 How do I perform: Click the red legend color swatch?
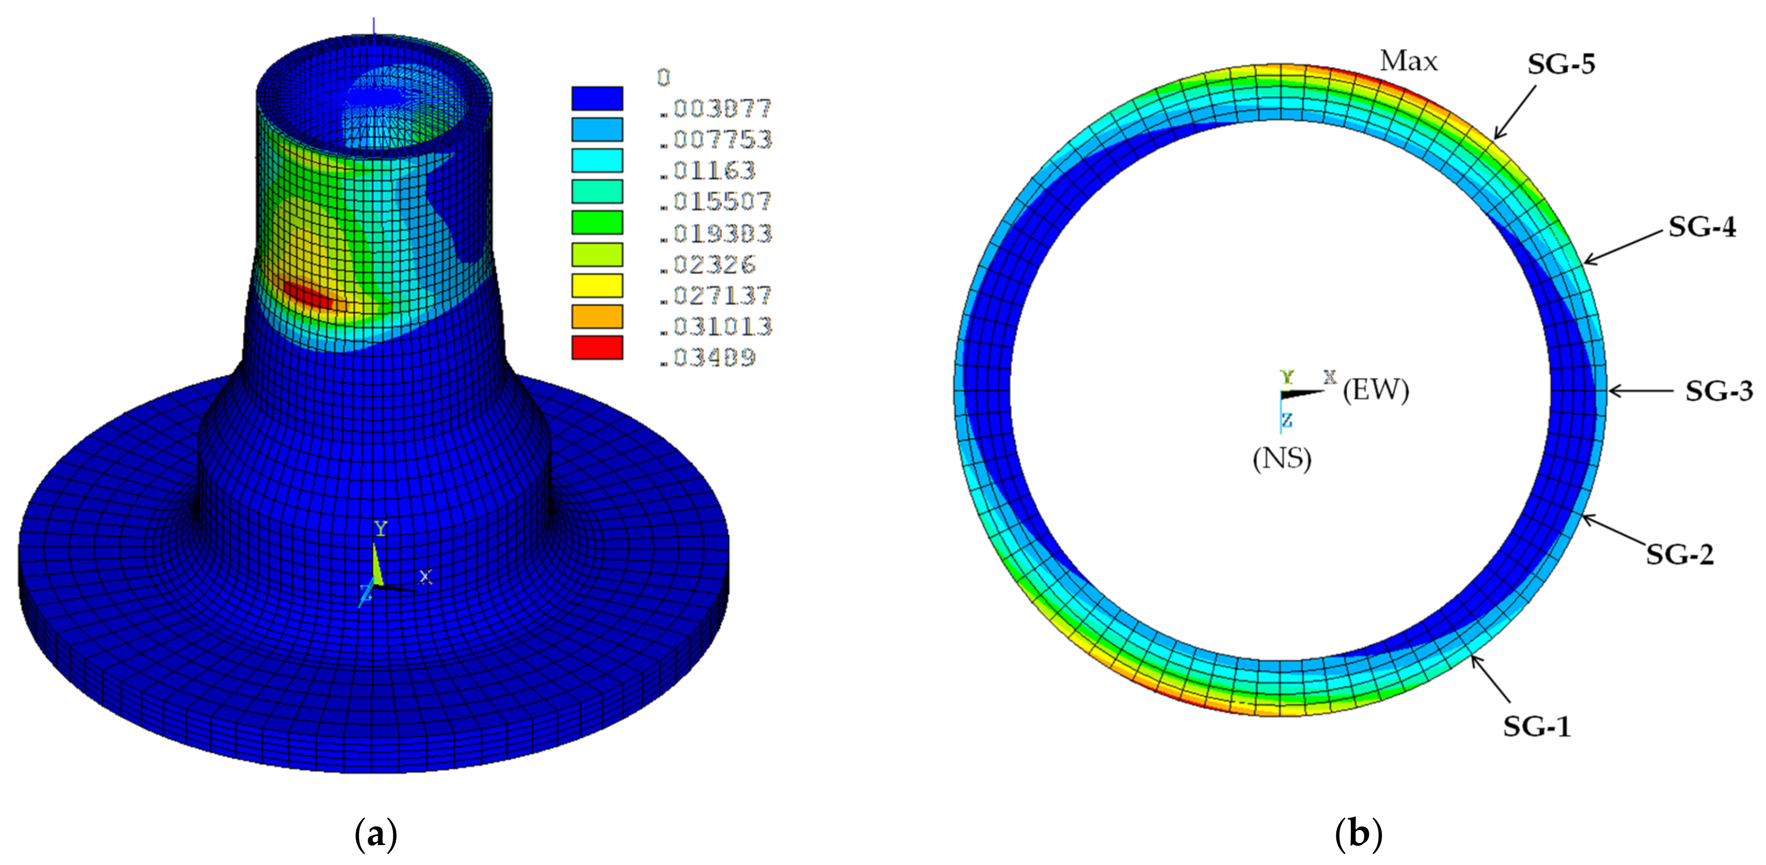click(597, 348)
